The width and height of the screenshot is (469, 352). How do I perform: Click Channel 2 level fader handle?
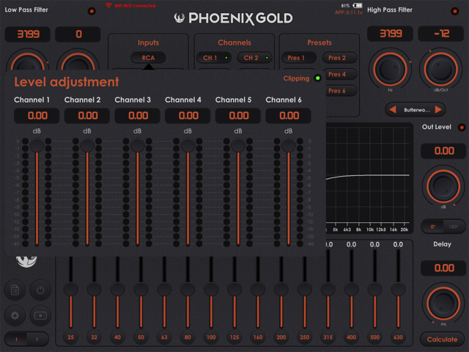87,145
